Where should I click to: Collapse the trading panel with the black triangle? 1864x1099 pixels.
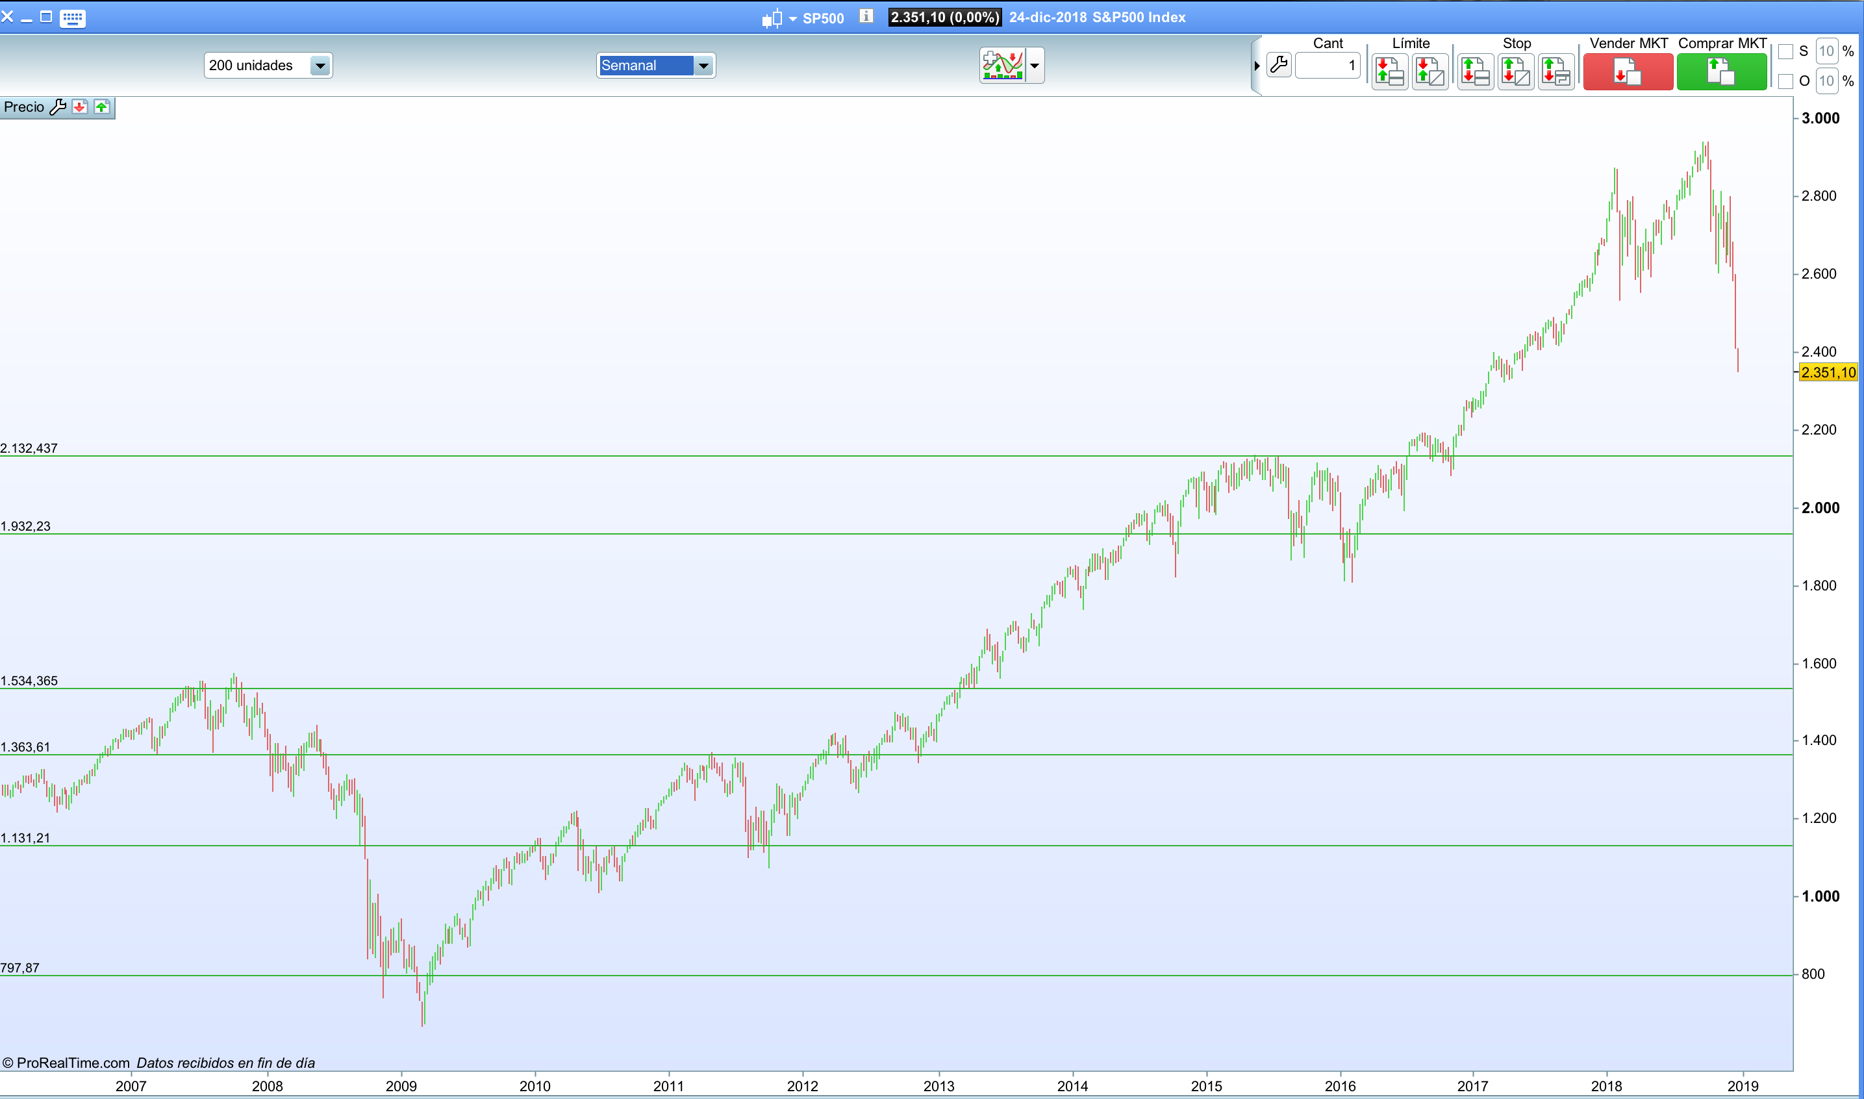click(x=1257, y=66)
